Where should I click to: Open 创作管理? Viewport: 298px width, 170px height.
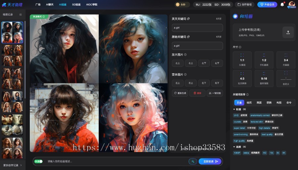point(245,5)
